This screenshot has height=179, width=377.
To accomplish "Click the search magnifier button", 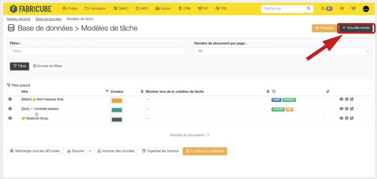I will pyautogui.click(x=308, y=9).
